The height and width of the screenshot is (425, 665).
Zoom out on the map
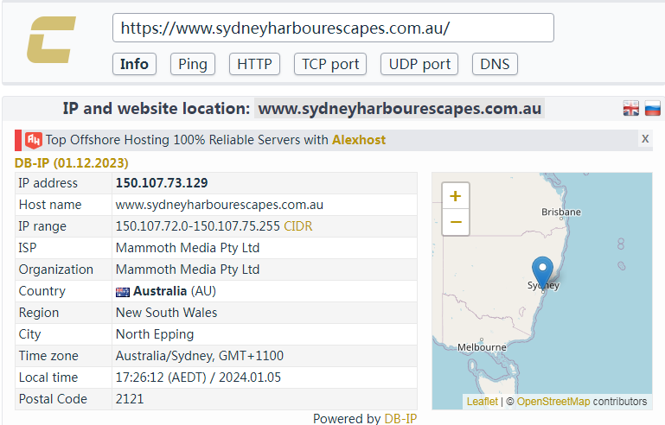point(456,222)
